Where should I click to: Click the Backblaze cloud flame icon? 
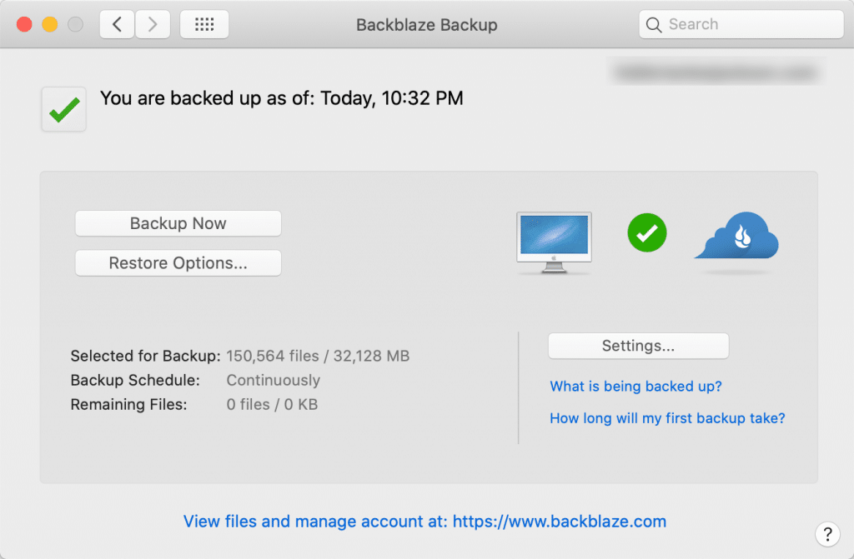(737, 240)
